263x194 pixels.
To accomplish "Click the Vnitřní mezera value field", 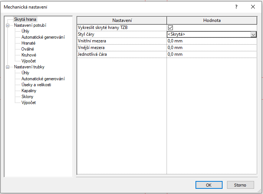I will click(x=211, y=41).
